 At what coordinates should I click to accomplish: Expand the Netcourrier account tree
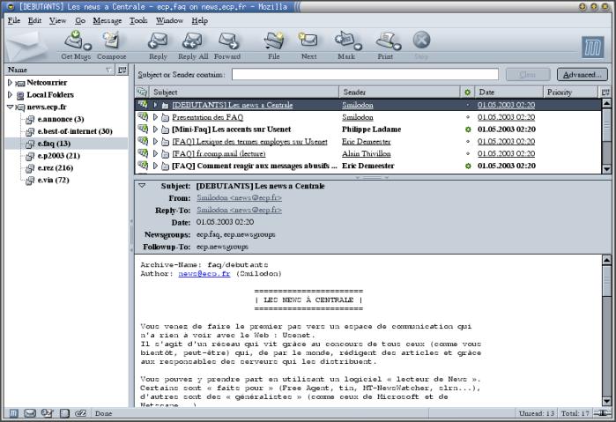tap(10, 82)
